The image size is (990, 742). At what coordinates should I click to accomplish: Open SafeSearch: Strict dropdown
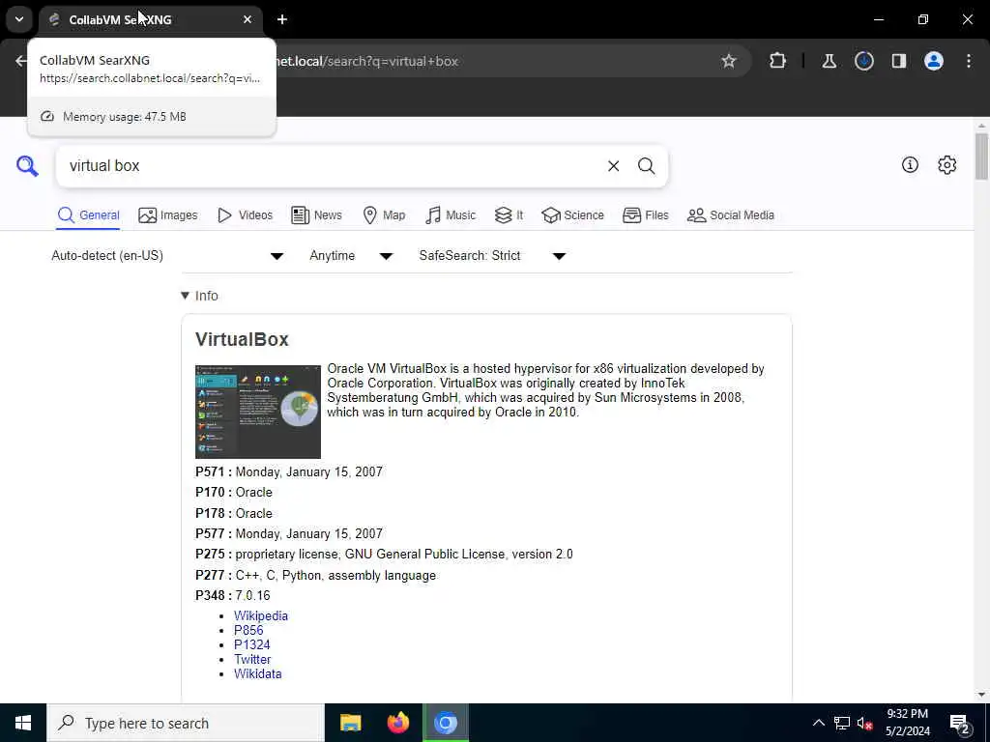click(492, 255)
